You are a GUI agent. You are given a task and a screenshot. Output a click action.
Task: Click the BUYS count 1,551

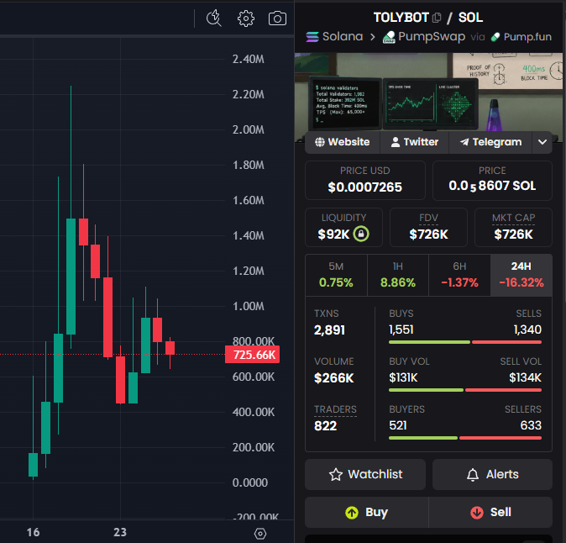pos(401,329)
